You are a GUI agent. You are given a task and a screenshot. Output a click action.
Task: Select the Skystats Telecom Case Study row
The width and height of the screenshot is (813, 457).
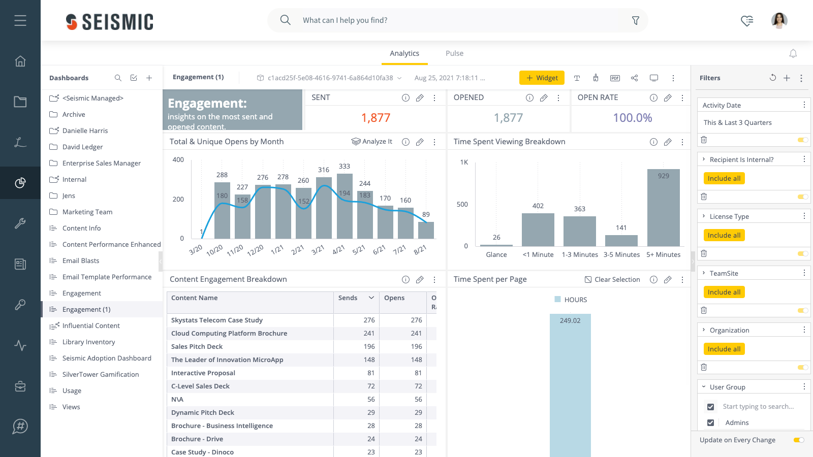pos(301,320)
